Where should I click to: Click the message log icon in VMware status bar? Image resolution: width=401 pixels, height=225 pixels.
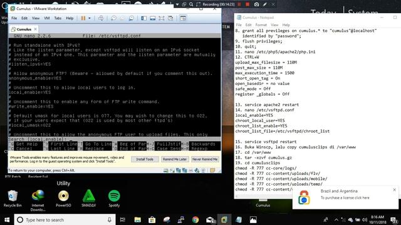(212, 171)
